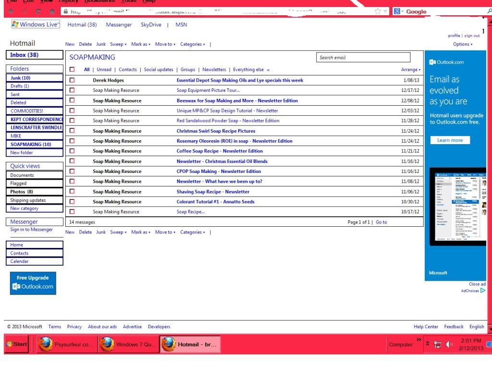Check Christmas Swirl Soap Recipe message
Image resolution: width=492 pixels, height=369 pixels.
pyautogui.click(x=72, y=131)
